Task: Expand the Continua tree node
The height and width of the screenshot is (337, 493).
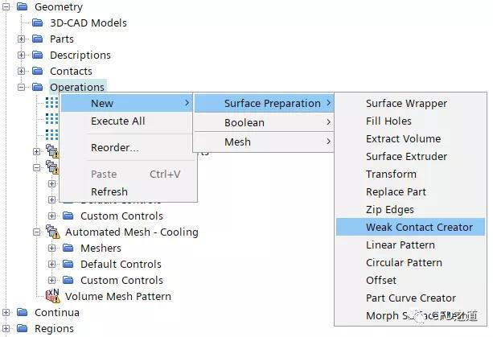Action: 6,313
